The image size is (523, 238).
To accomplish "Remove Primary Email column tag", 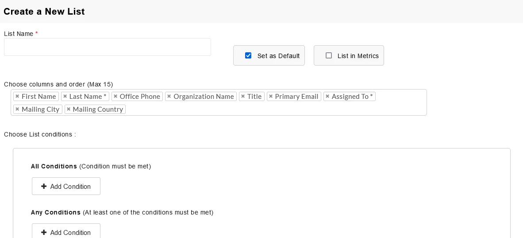I will pos(270,97).
